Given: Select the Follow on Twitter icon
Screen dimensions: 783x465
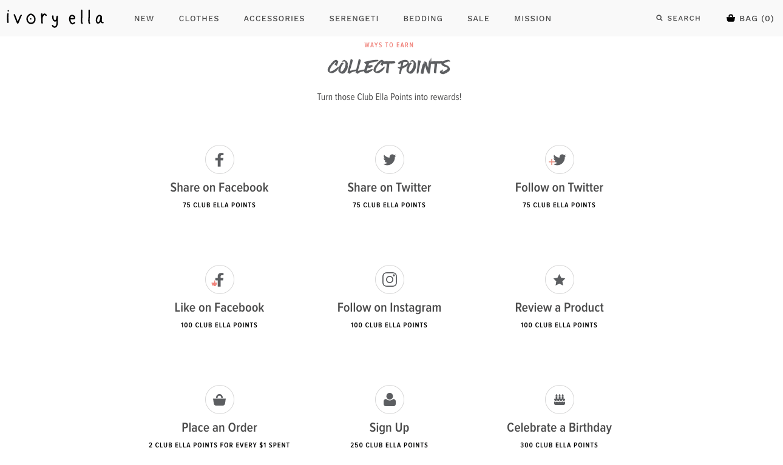Looking at the screenshot, I should (559, 159).
